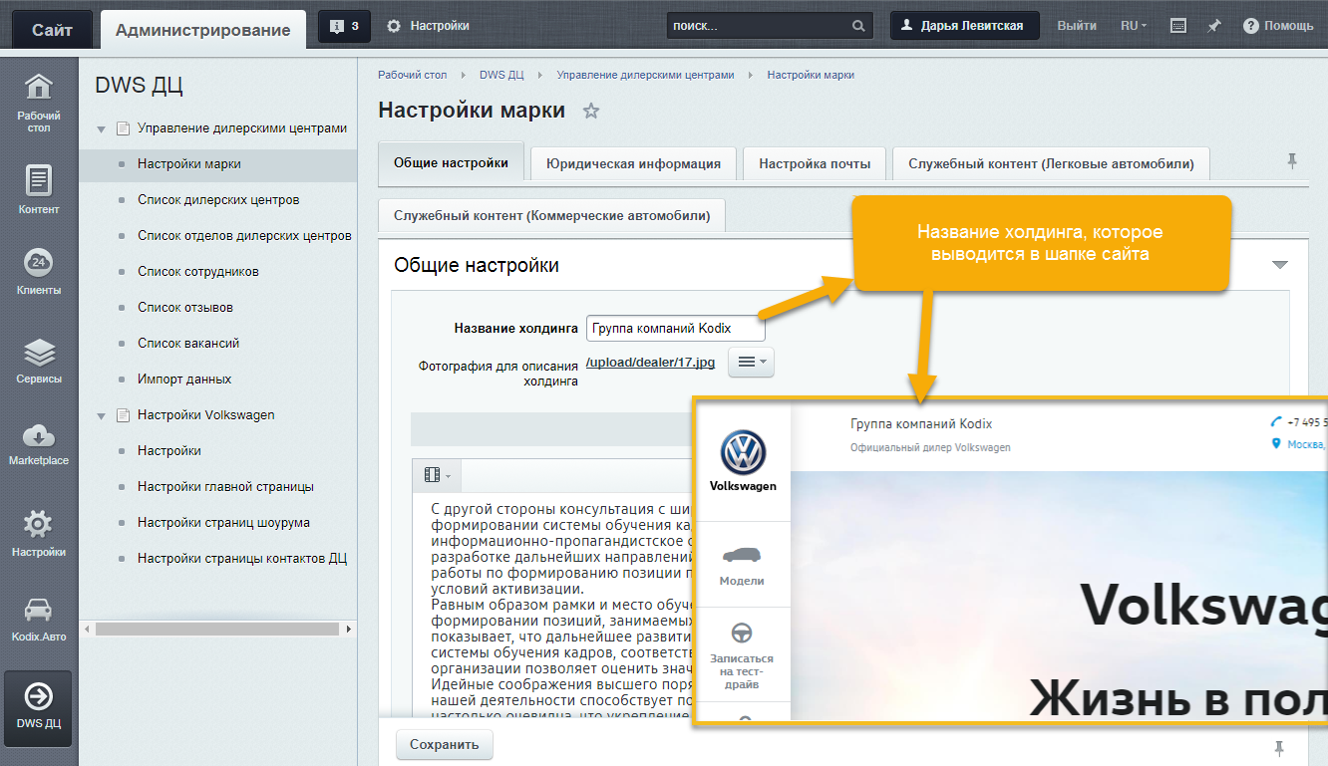Click Модели car icon in preview
The width and height of the screenshot is (1328, 766).
click(742, 555)
